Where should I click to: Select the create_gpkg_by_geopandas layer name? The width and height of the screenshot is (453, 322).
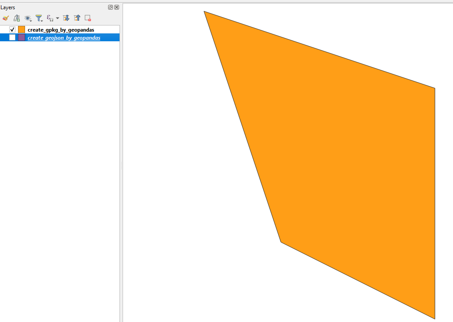tap(61, 30)
